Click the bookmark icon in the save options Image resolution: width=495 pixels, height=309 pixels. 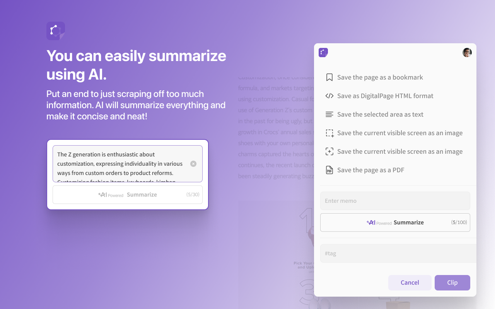pos(329,77)
